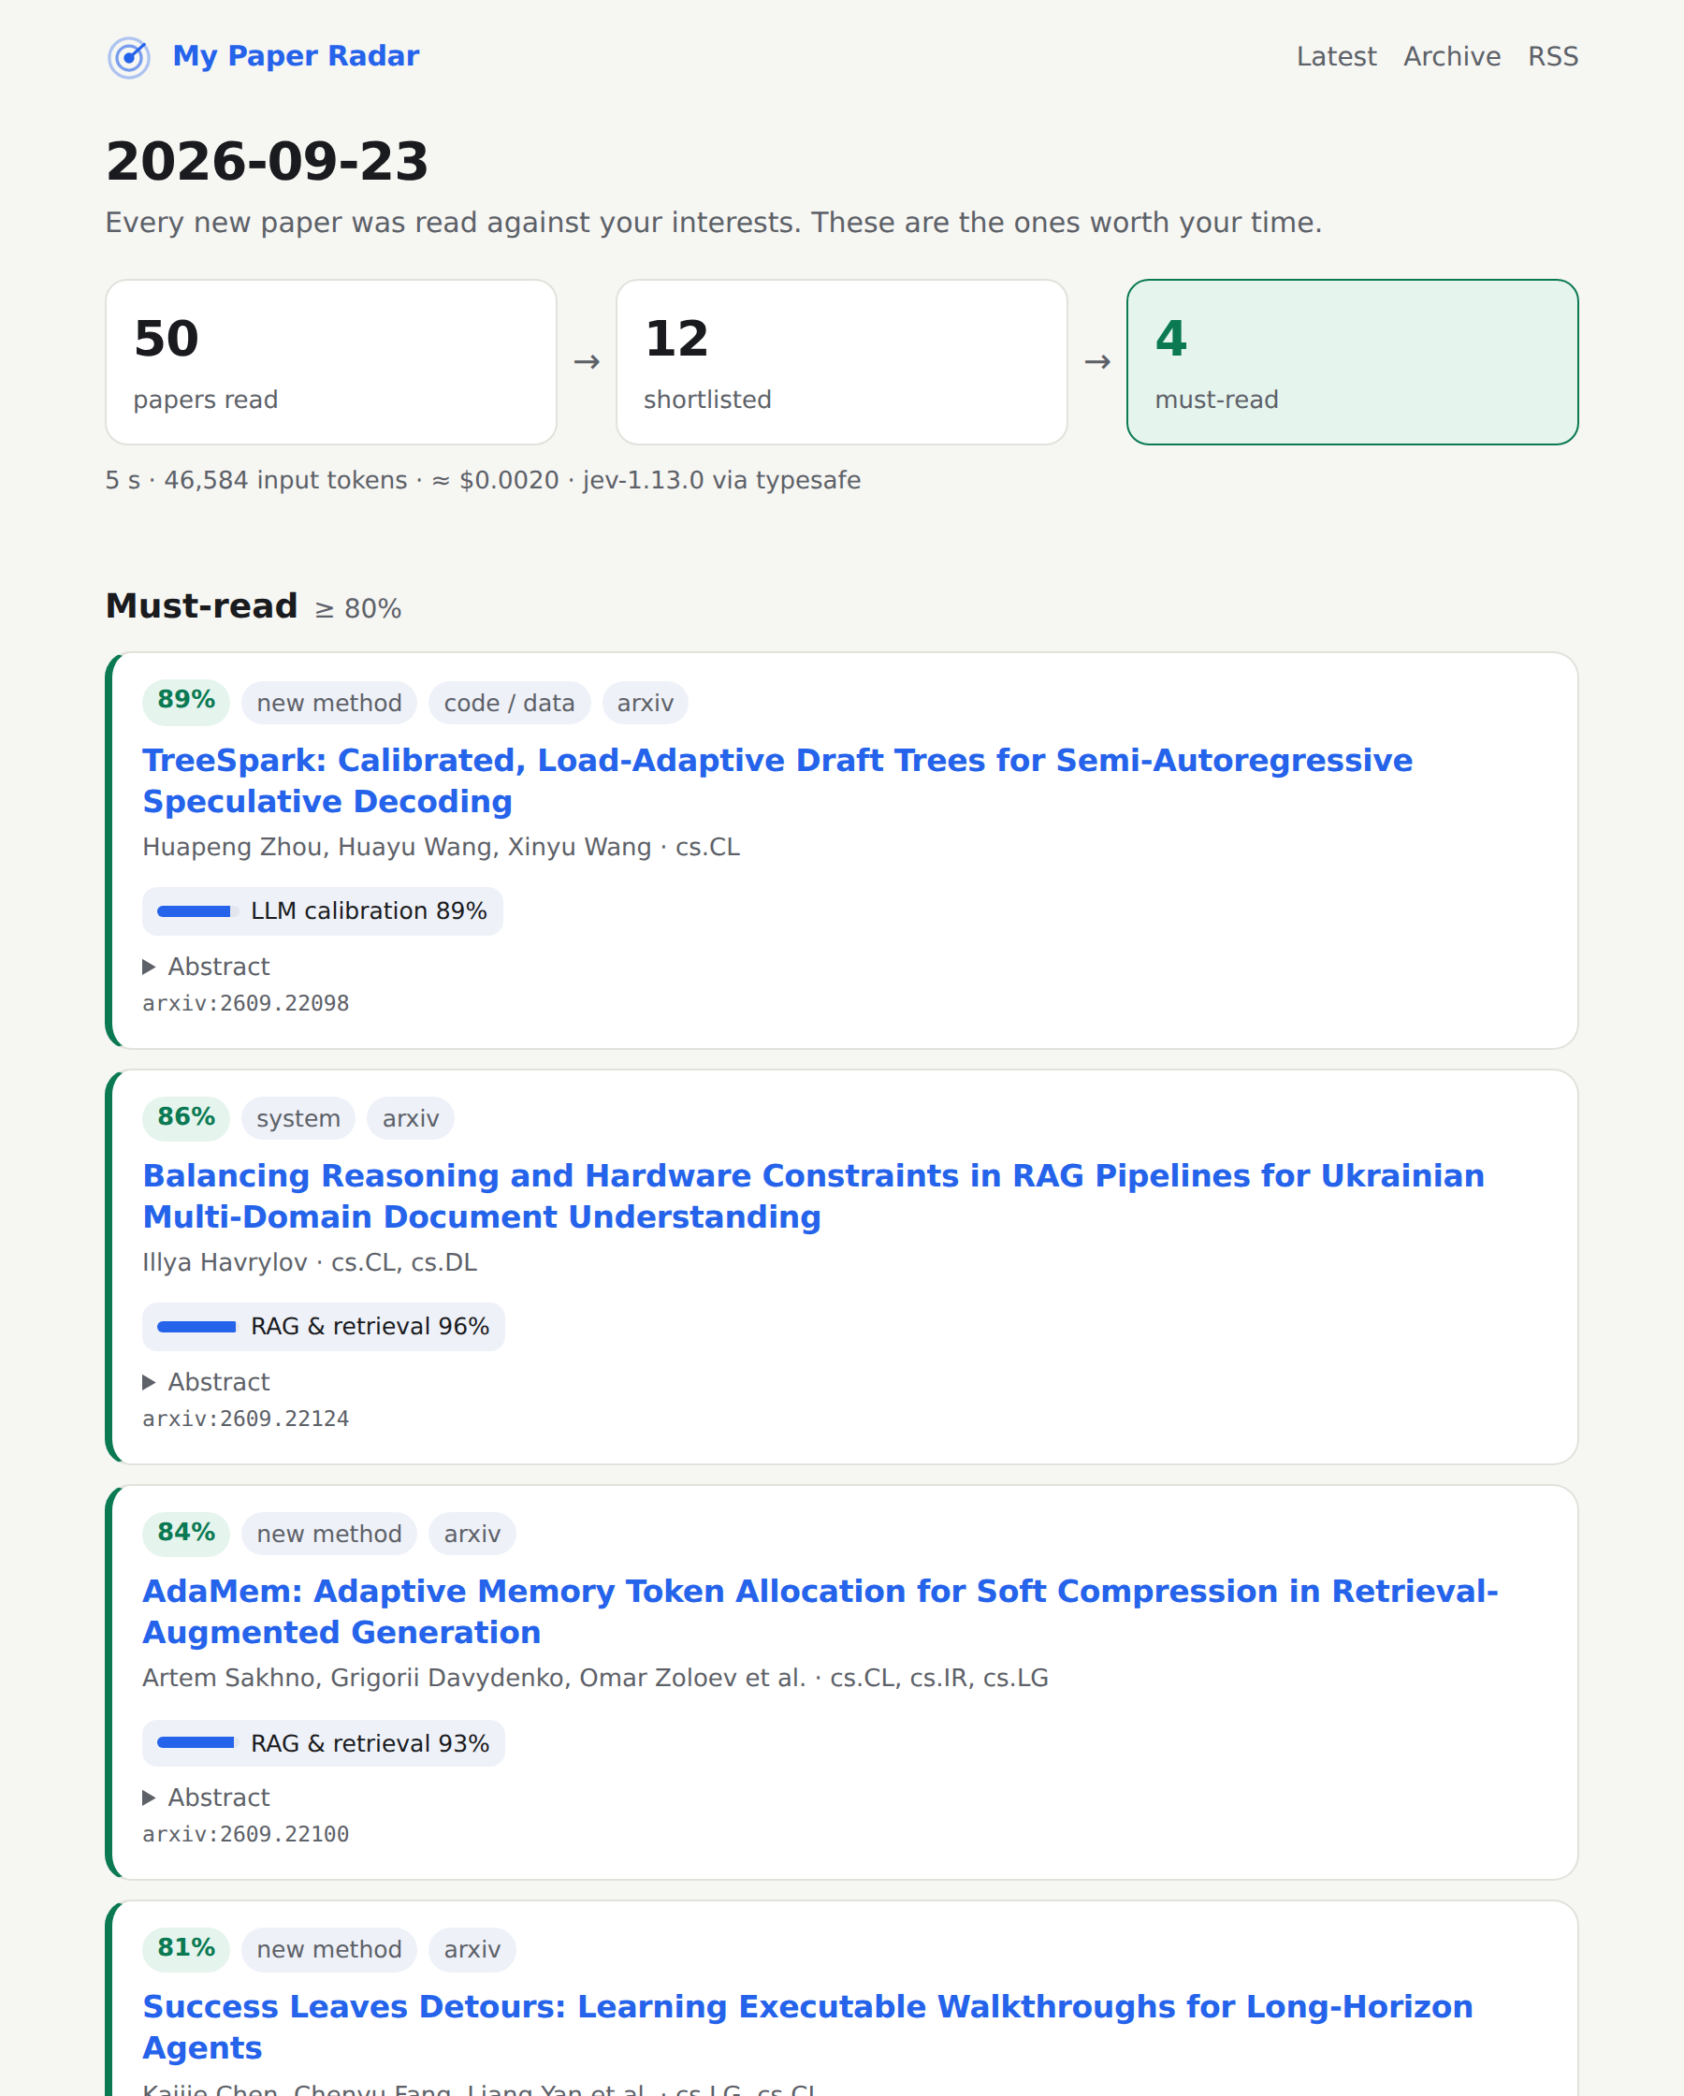Click the code / data tag
1684x2096 pixels.
coord(509,703)
